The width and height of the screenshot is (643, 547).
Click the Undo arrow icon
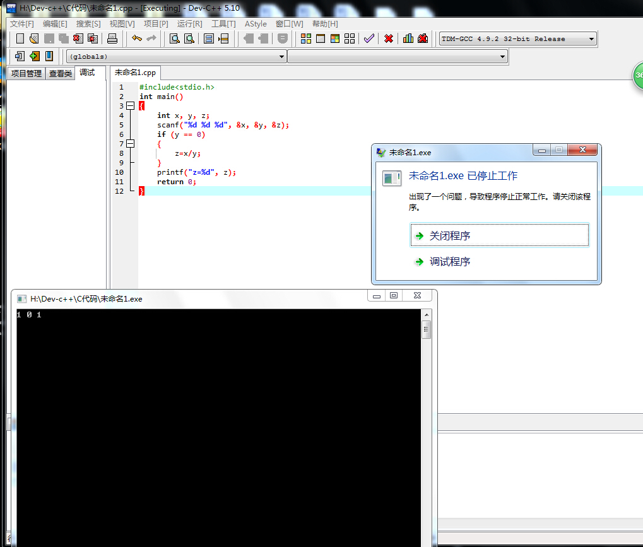[136, 39]
